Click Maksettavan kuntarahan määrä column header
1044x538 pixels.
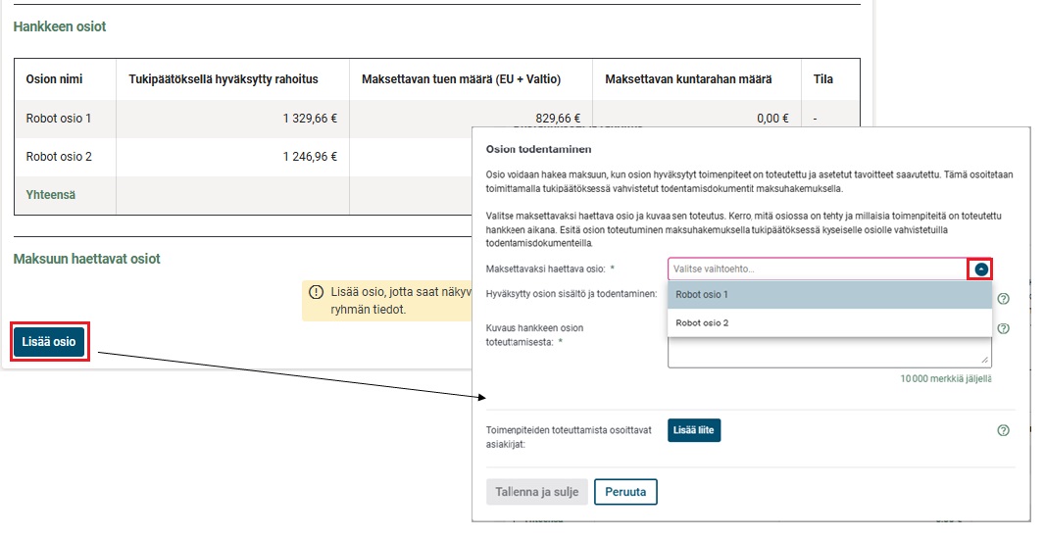click(x=688, y=79)
